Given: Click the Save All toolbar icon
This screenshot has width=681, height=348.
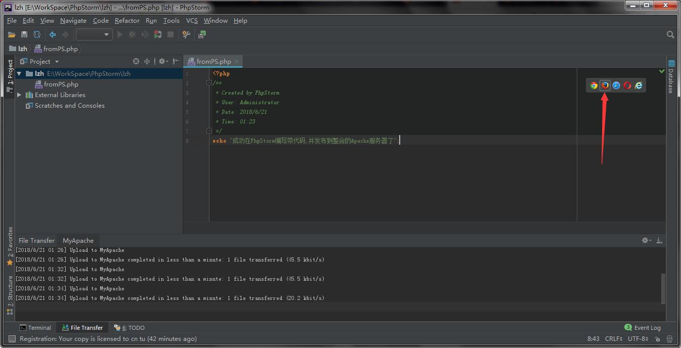Looking at the screenshot, I should tap(24, 34).
